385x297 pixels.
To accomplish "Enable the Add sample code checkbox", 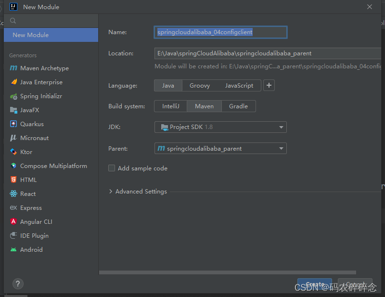I will (112, 168).
